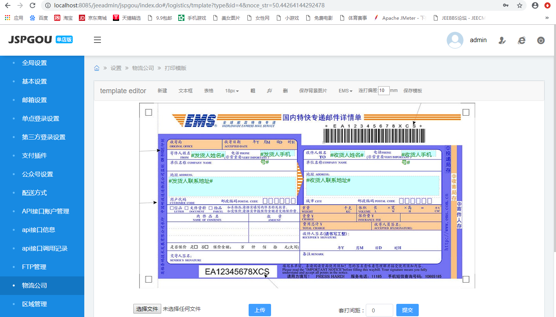Add a 文本框 text box
Screen dimensions: 556x317
(x=186, y=91)
